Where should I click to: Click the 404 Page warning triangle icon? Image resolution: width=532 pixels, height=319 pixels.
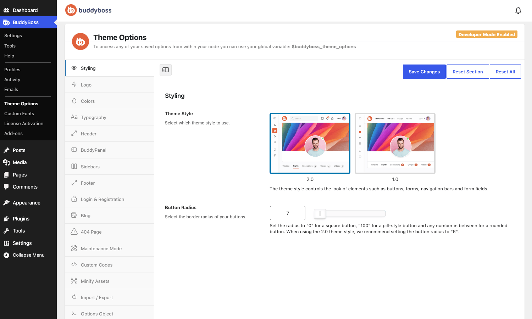[74, 231]
